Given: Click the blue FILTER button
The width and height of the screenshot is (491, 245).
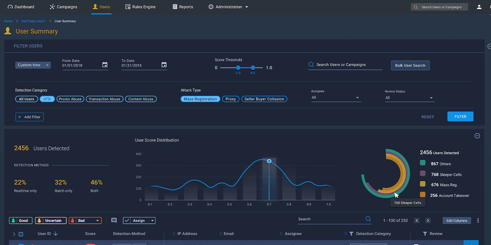Looking at the screenshot, I should [x=460, y=116].
